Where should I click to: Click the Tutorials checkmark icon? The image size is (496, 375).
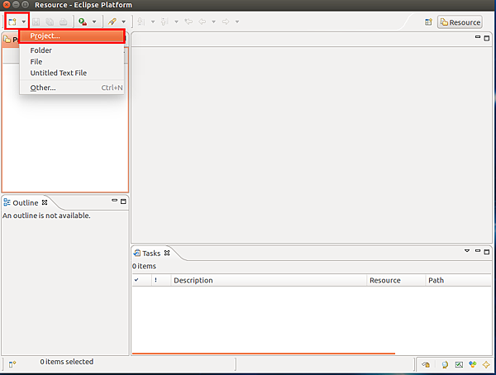(x=459, y=365)
